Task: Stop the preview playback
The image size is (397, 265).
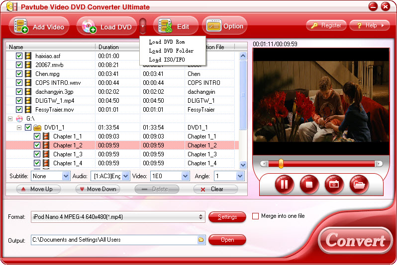Action: (x=309, y=185)
